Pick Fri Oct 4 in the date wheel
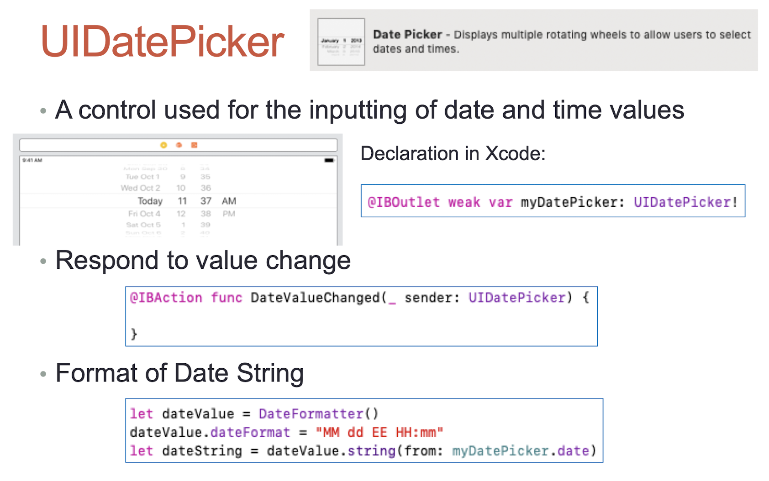Image resolution: width=769 pixels, height=481 pixels. click(x=144, y=214)
